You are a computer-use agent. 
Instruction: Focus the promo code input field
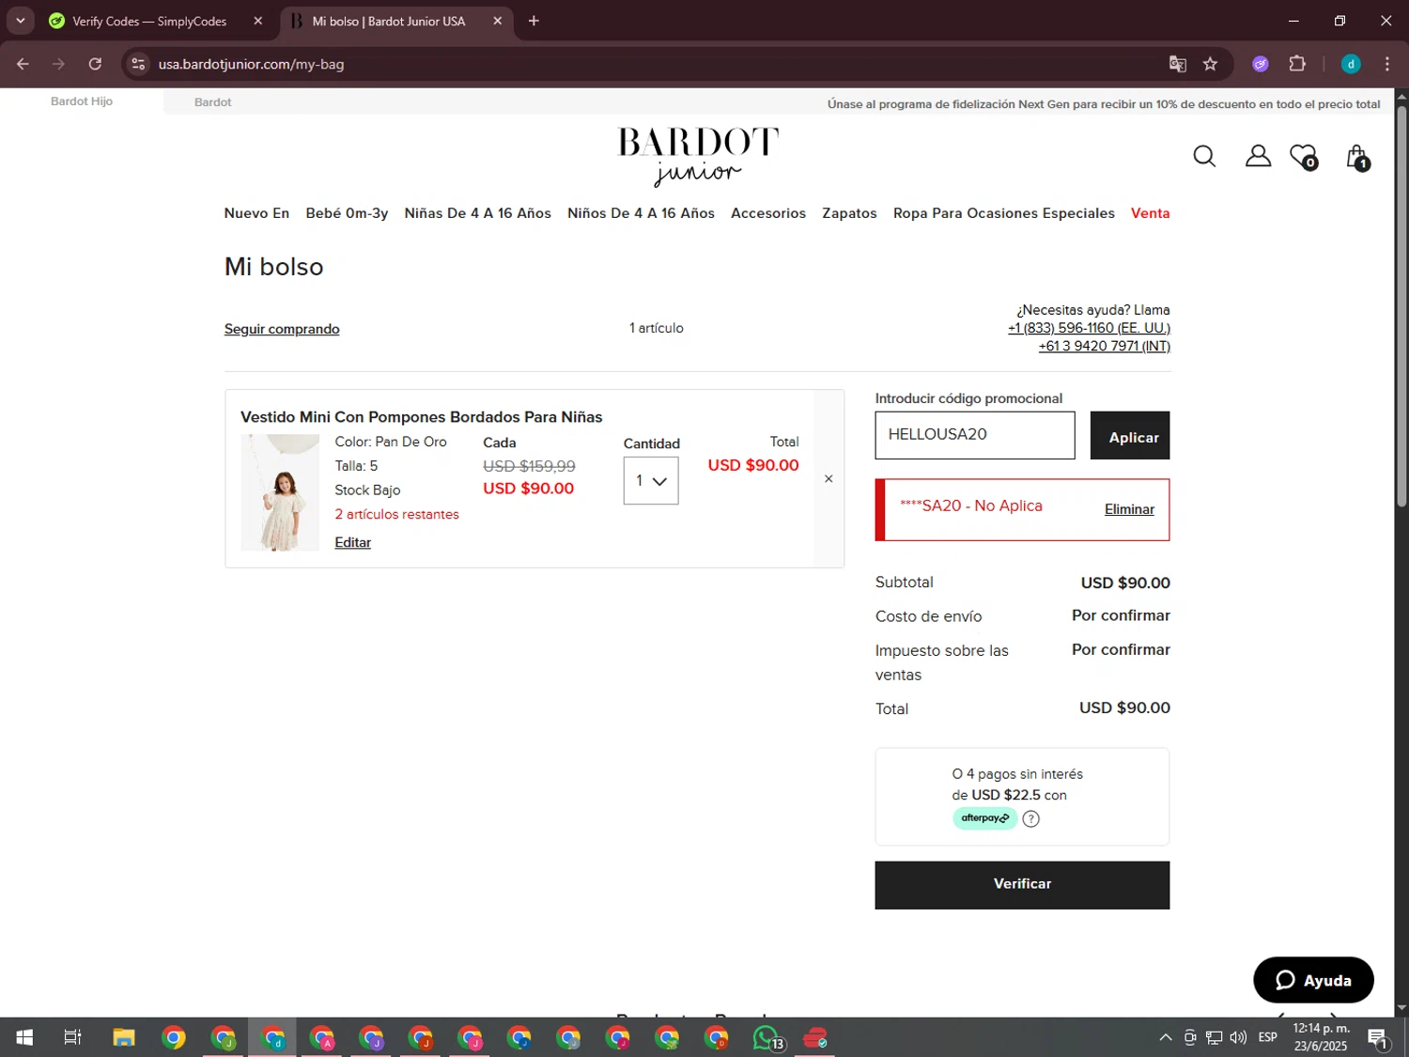(975, 435)
